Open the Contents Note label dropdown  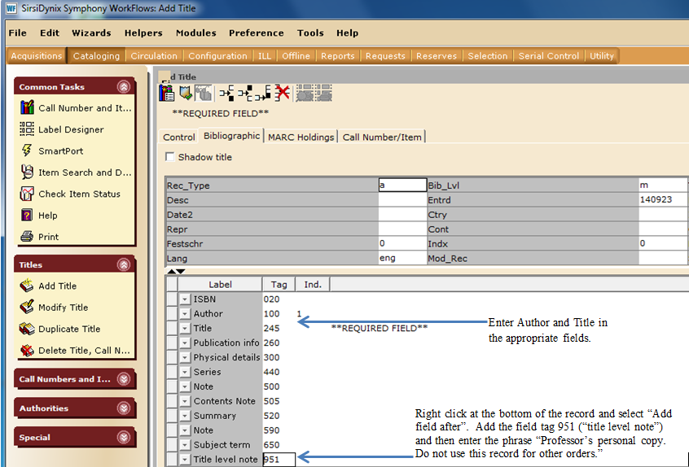pyautogui.click(x=185, y=401)
